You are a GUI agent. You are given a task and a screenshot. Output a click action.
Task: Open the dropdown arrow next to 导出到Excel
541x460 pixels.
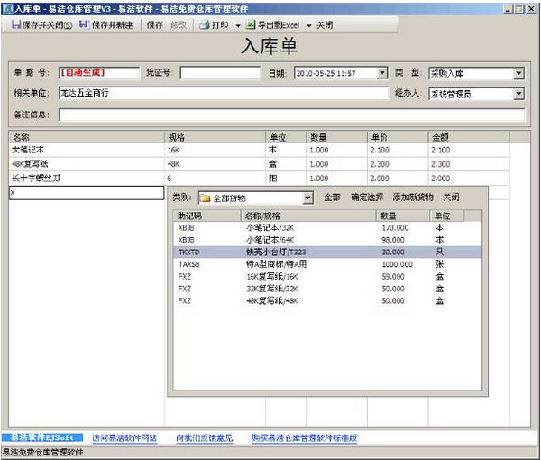point(308,25)
